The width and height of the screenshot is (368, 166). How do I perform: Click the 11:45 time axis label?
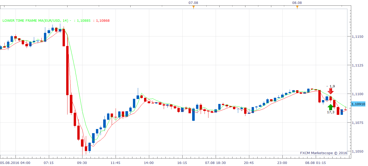coord(115,163)
